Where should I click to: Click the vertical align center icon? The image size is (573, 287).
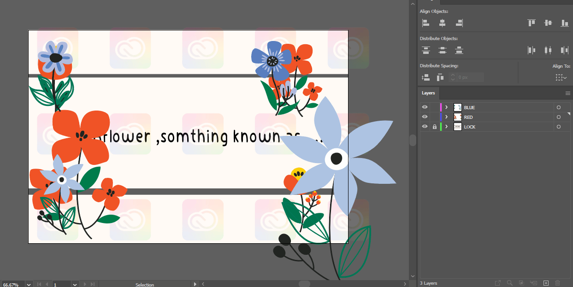[x=548, y=23]
